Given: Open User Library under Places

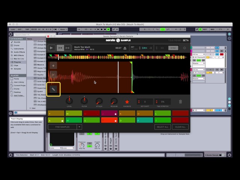Looking at the screenshot, I should (19, 82).
